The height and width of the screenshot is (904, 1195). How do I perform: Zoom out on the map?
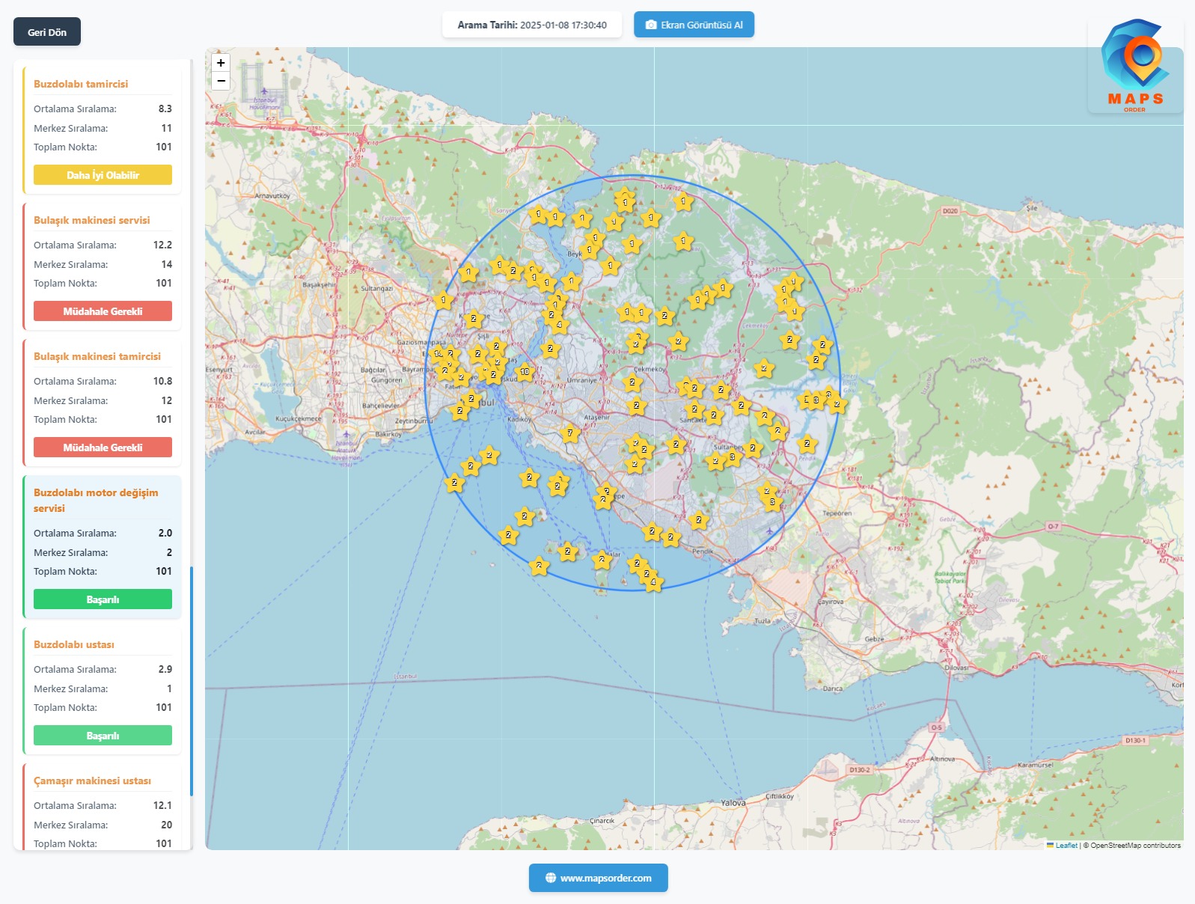221,81
